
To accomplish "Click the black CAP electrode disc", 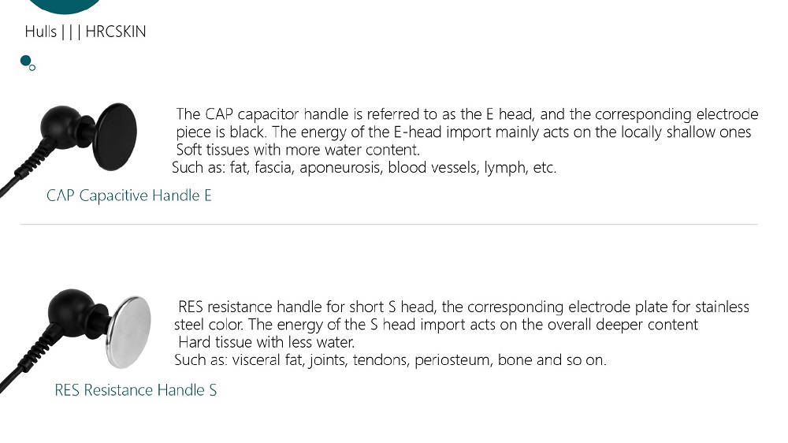I will 116,136.
